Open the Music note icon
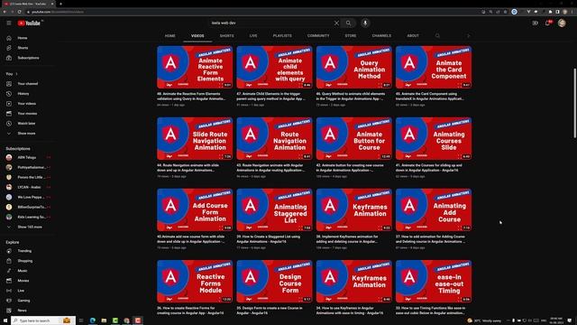The image size is (577, 325). click(9, 271)
